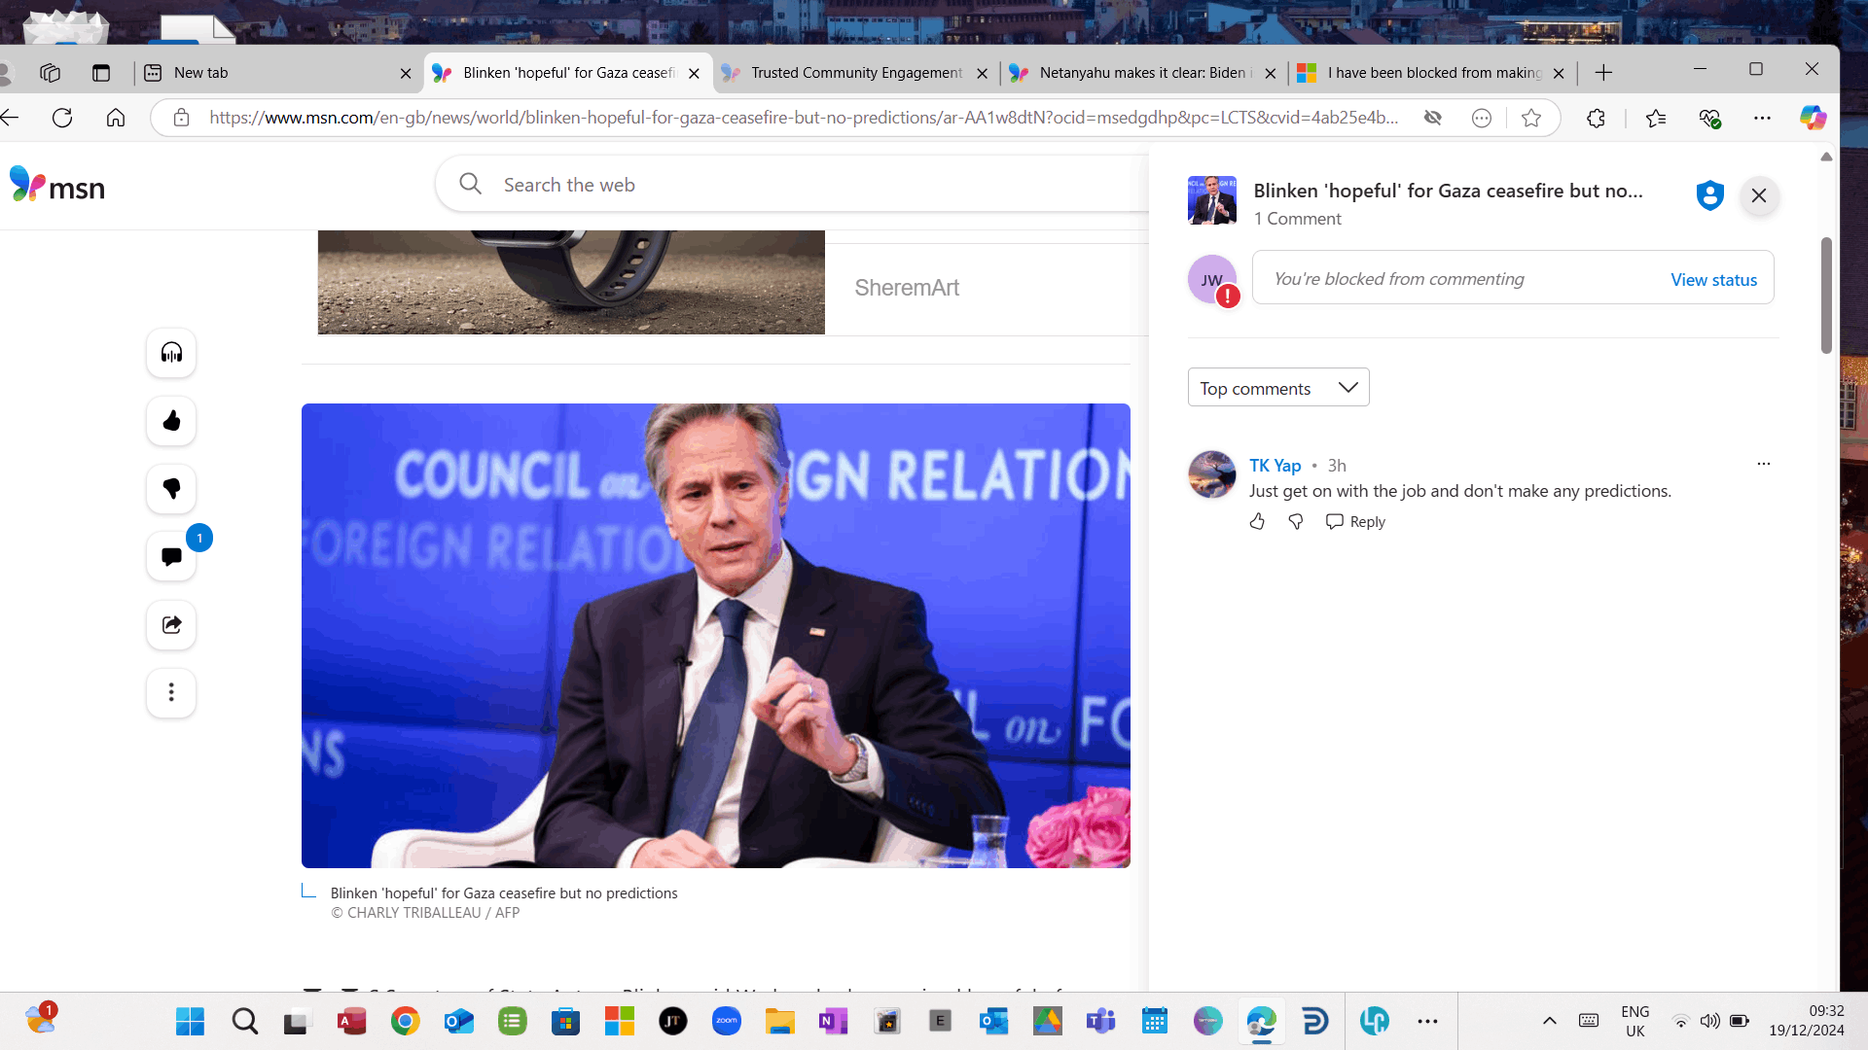Click View status link
This screenshot has width=1868, height=1050.
click(x=1713, y=280)
